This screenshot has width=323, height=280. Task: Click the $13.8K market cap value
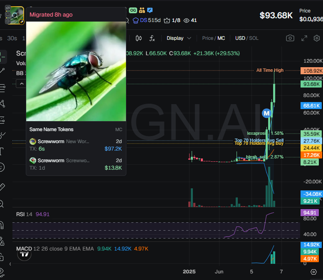pos(113,168)
